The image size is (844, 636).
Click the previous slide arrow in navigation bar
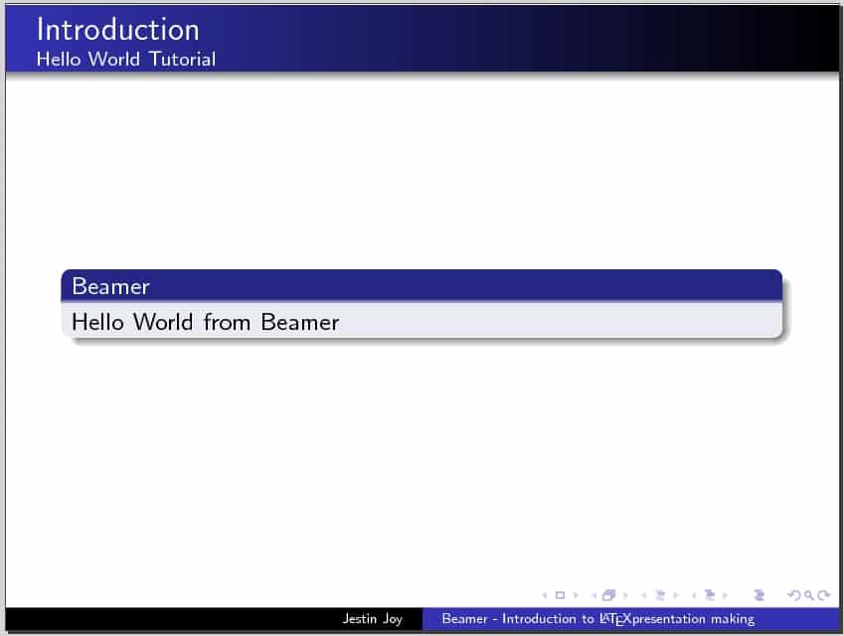(545, 595)
